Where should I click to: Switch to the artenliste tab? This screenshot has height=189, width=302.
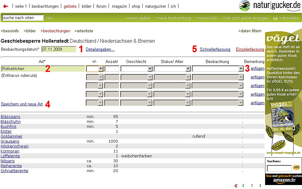click(x=84, y=31)
